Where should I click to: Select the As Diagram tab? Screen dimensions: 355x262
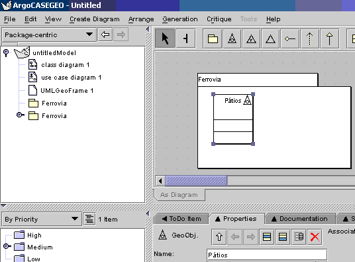[x=179, y=195]
